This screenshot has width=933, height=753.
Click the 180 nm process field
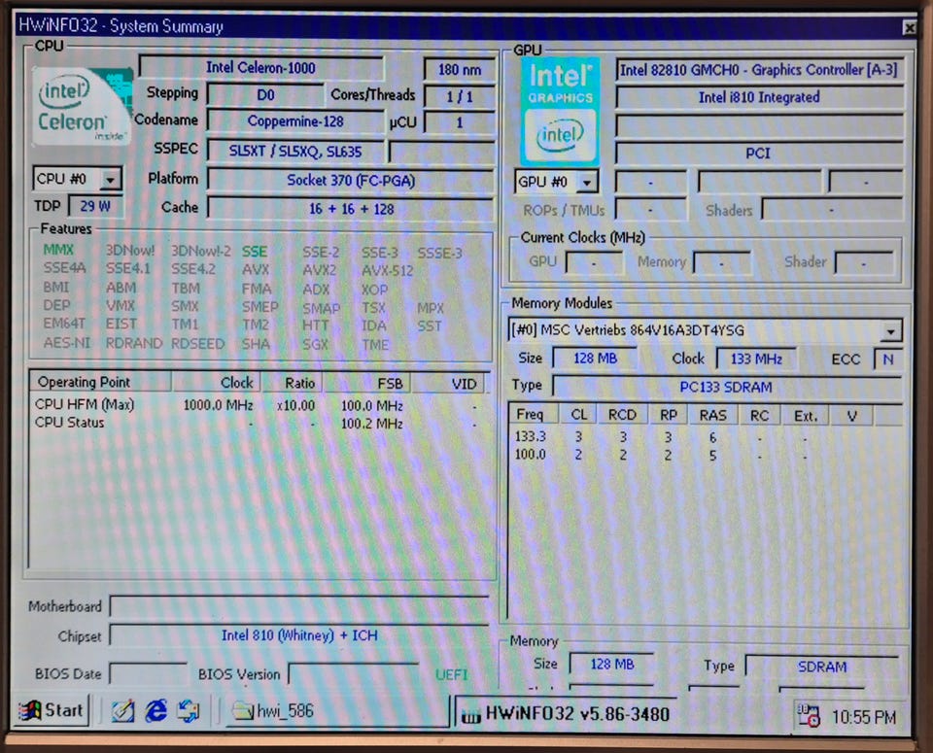click(459, 70)
